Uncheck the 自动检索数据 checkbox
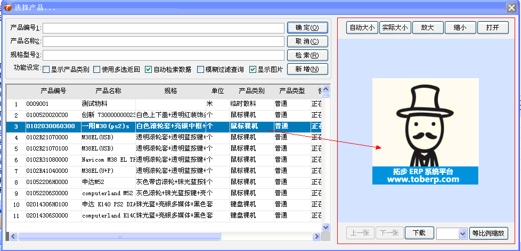Image resolution: width=521 pixels, height=251 pixels. coord(149,69)
